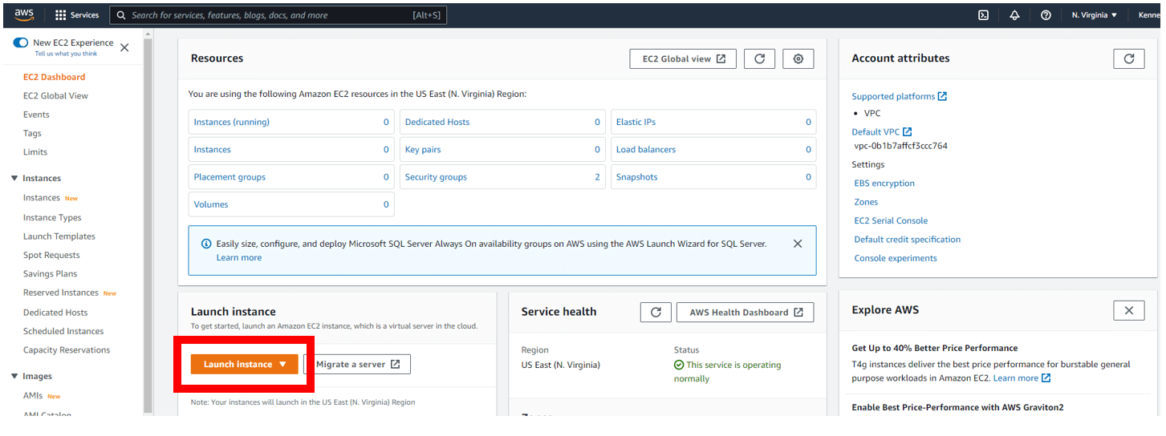The height and width of the screenshot is (436, 1166).
Task: Open Resources settings gear
Action: pyautogui.click(x=798, y=59)
